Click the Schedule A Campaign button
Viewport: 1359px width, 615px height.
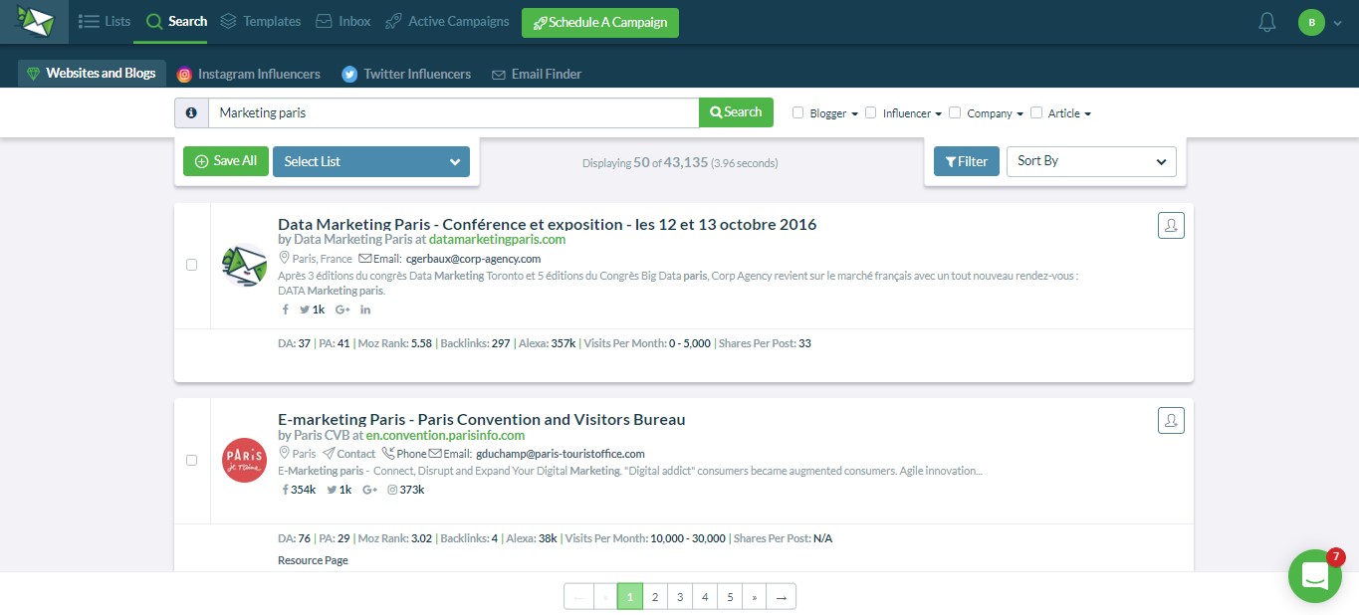pos(600,23)
